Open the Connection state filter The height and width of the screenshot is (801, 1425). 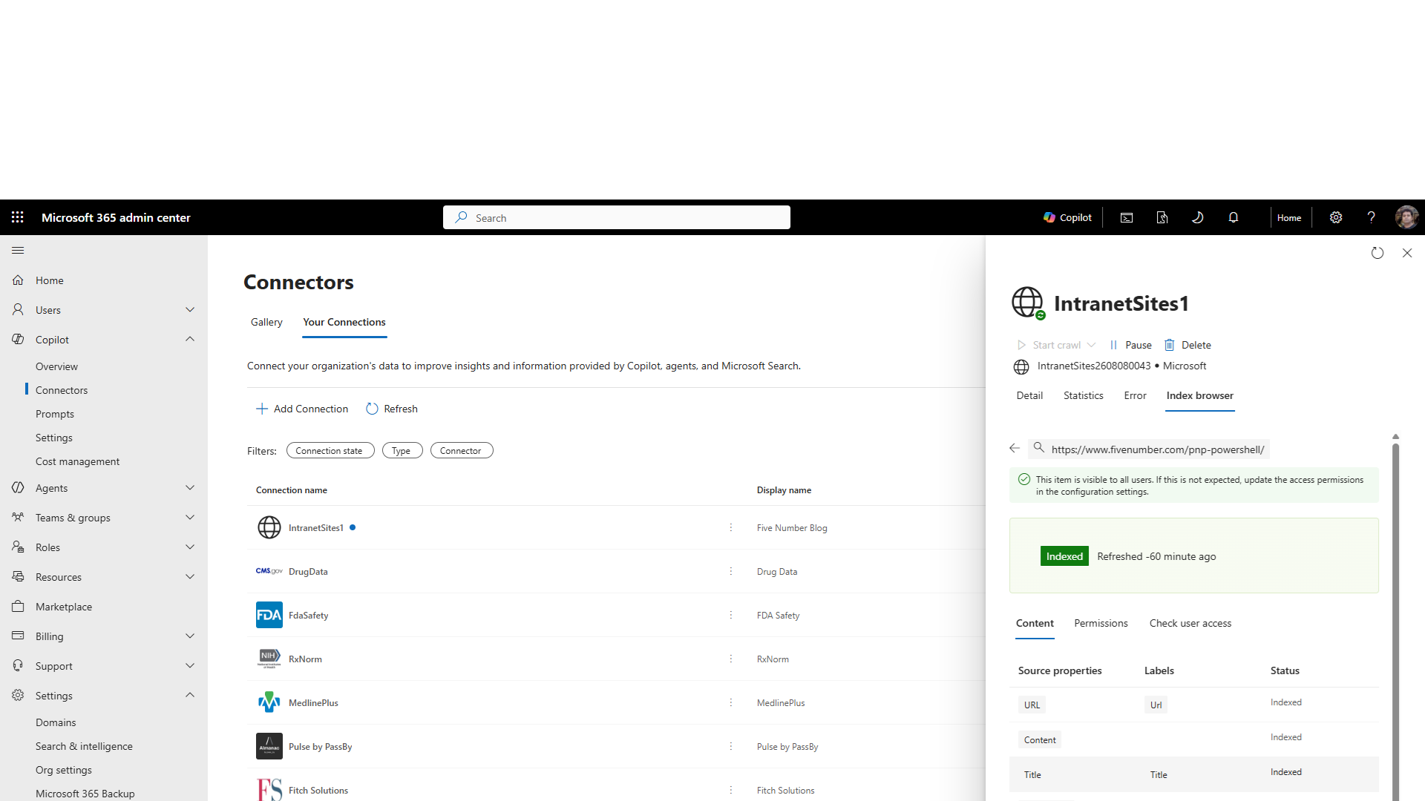(330, 450)
